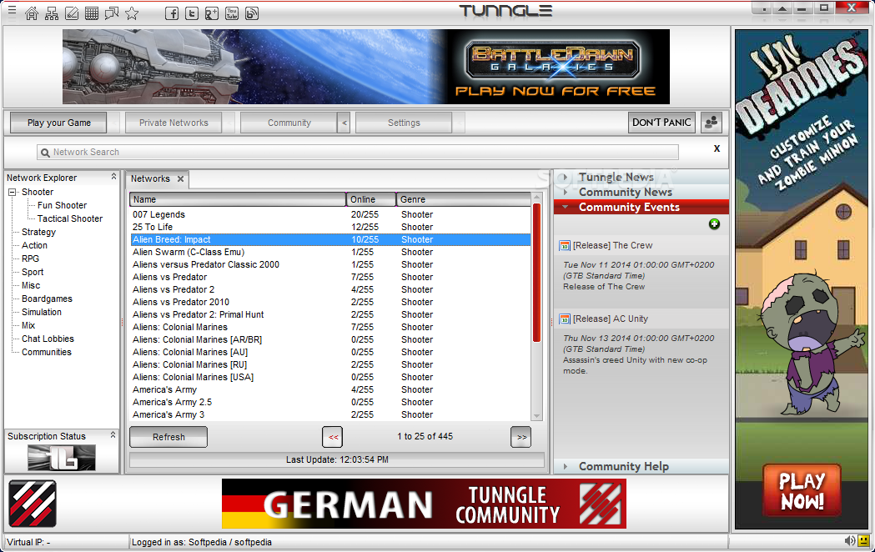Open the Facebook icon
The width and height of the screenshot is (875, 552).
coord(172,13)
